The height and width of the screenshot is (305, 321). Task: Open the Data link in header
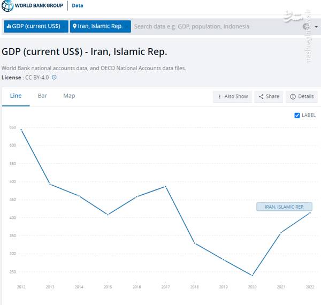[78, 5]
